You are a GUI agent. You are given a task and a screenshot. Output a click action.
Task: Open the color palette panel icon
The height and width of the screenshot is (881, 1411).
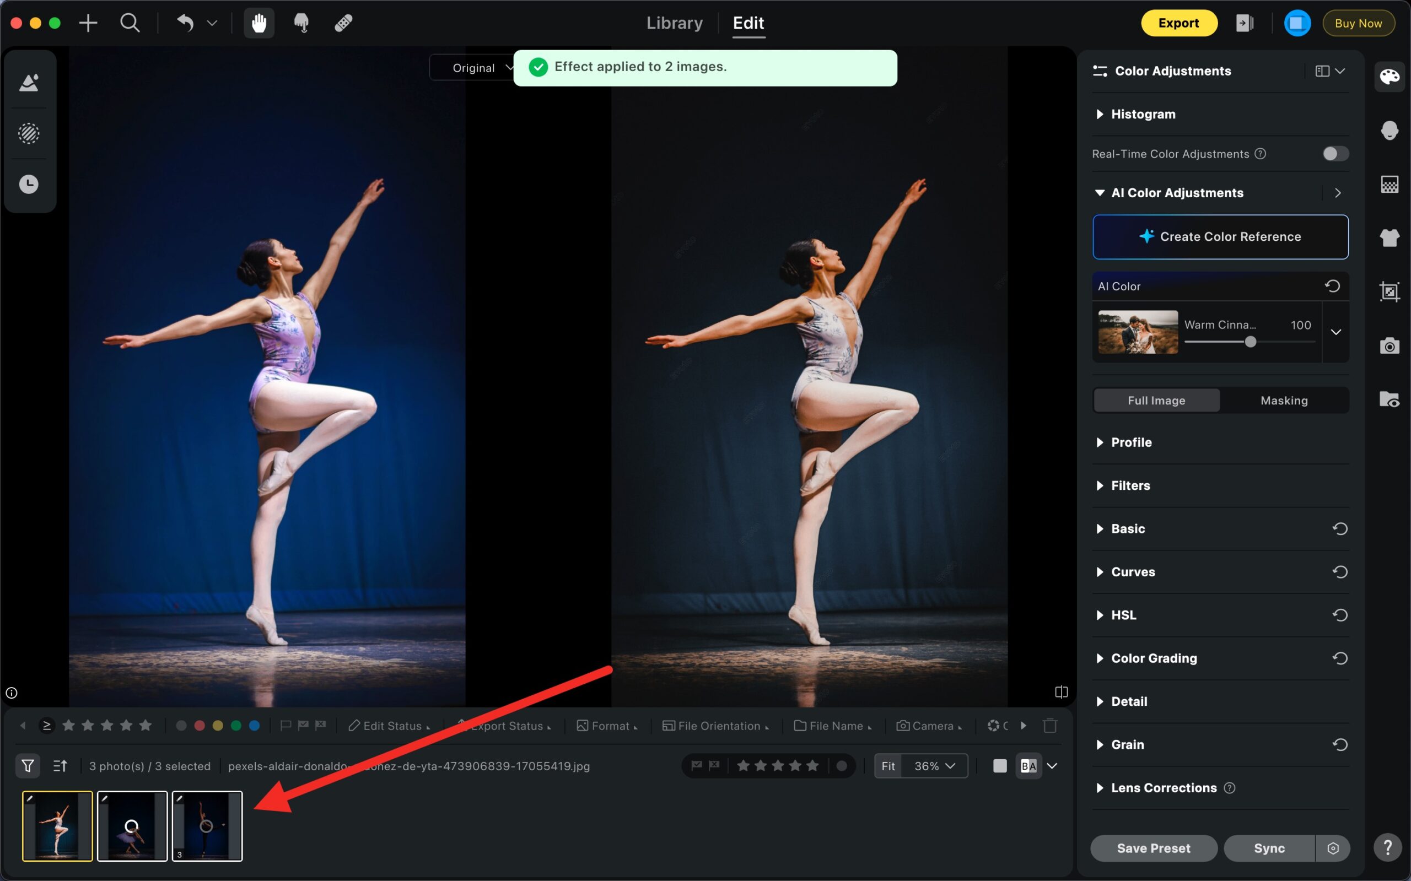(x=1390, y=77)
